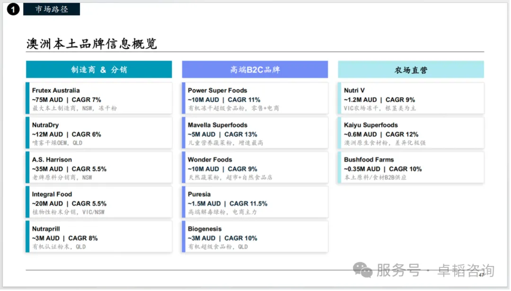This screenshot has width=511, height=291.
Task: Select the 高端B2C品牌 column header
Action: [x=255, y=70]
